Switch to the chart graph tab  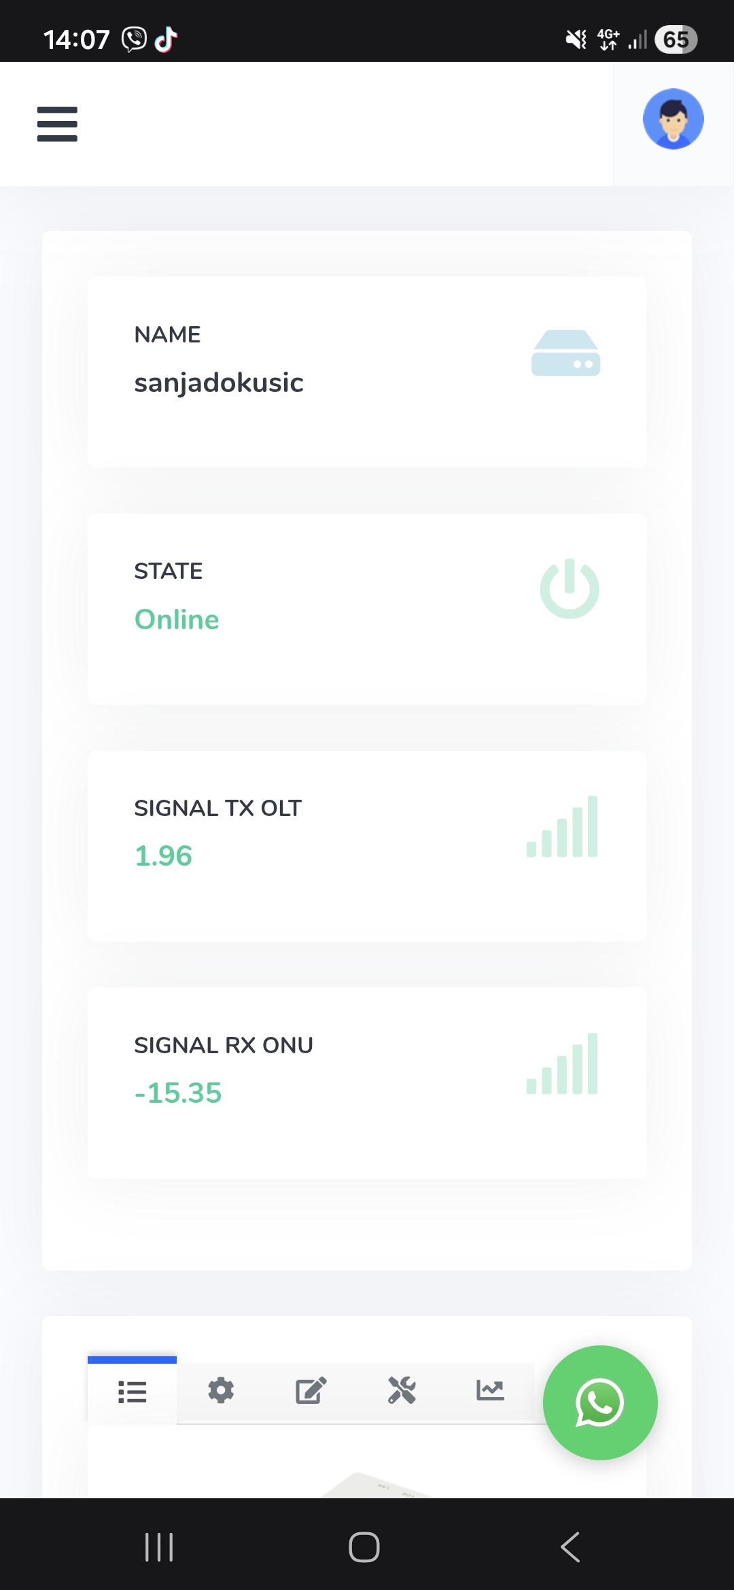(490, 1390)
